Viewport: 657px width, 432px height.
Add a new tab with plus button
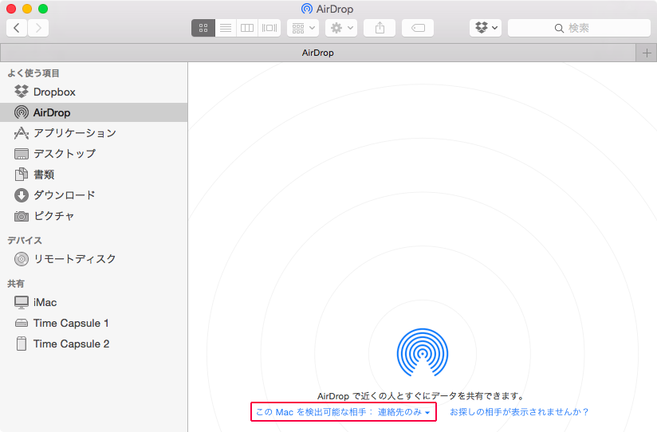coord(647,53)
